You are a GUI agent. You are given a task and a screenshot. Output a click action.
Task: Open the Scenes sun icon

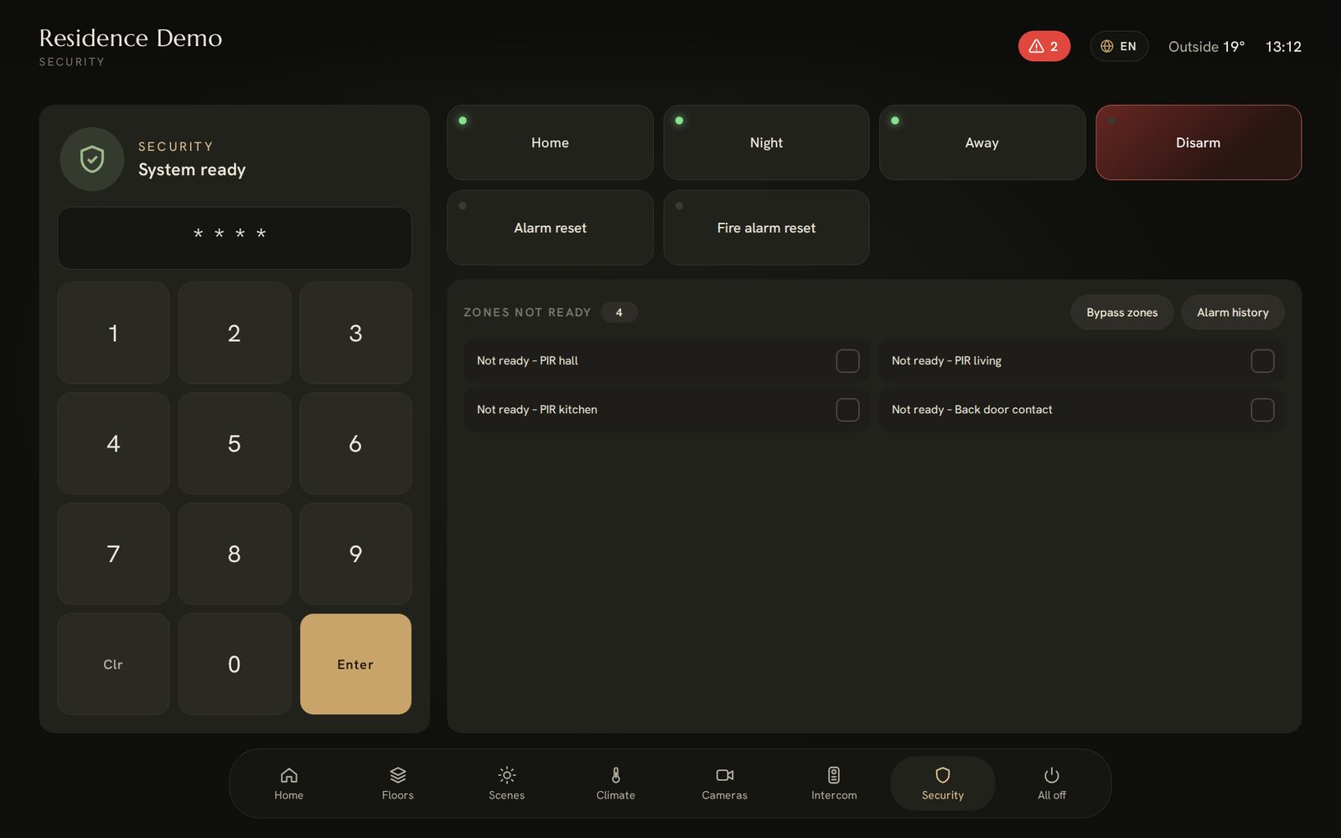pos(506,775)
